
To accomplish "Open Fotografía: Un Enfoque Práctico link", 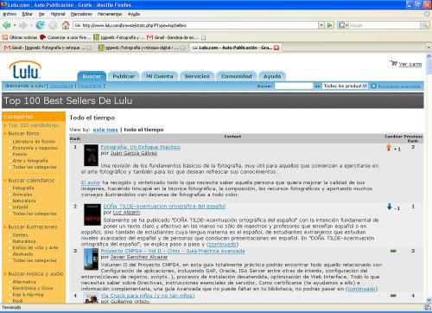I will click(x=141, y=147).
